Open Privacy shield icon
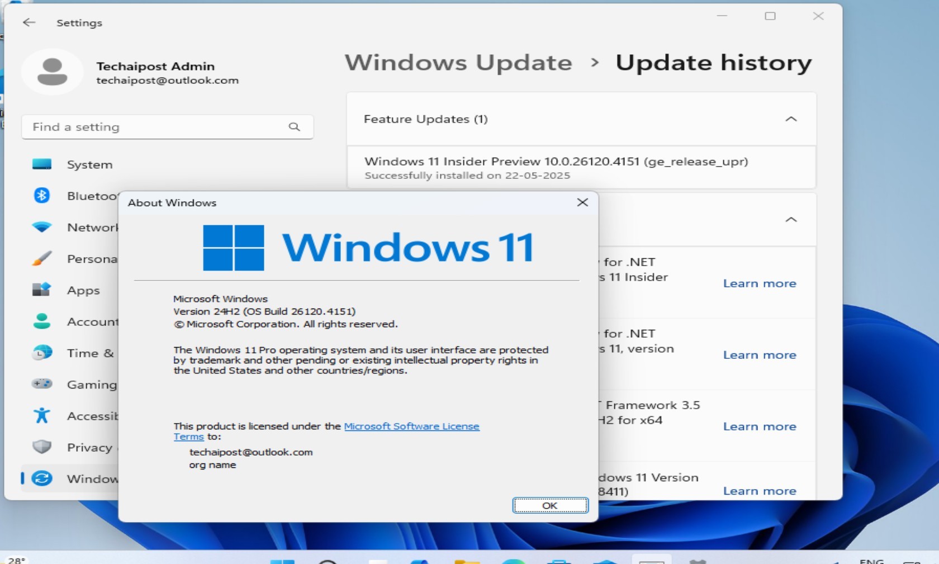Image resolution: width=939 pixels, height=564 pixels. pyautogui.click(x=42, y=447)
